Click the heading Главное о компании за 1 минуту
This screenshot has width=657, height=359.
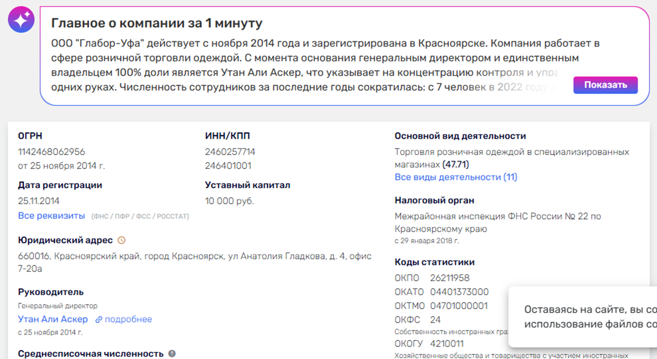pyautogui.click(x=157, y=23)
